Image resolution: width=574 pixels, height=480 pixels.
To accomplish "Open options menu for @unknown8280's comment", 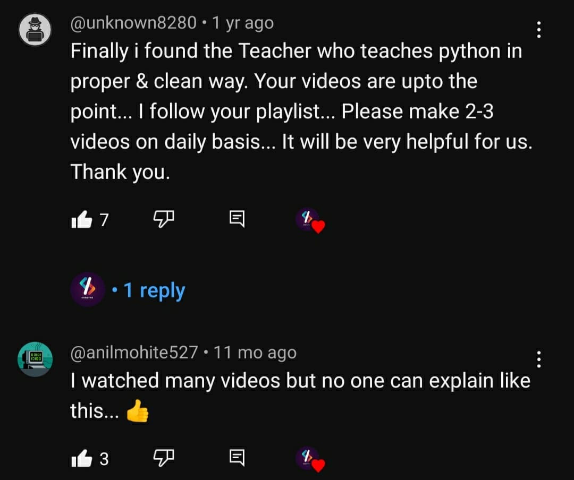I will point(538,30).
